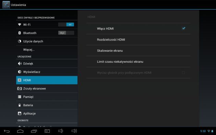Open Limit czasu niekatywności ekranu options
216x135 pixels.
tap(139, 62)
